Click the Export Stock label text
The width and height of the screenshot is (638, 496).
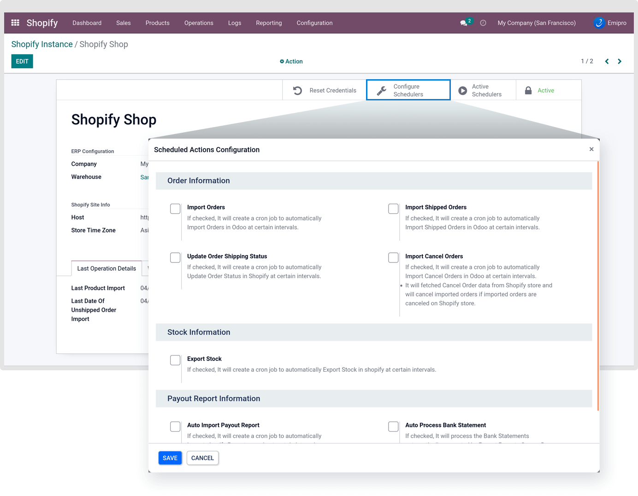tap(204, 359)
